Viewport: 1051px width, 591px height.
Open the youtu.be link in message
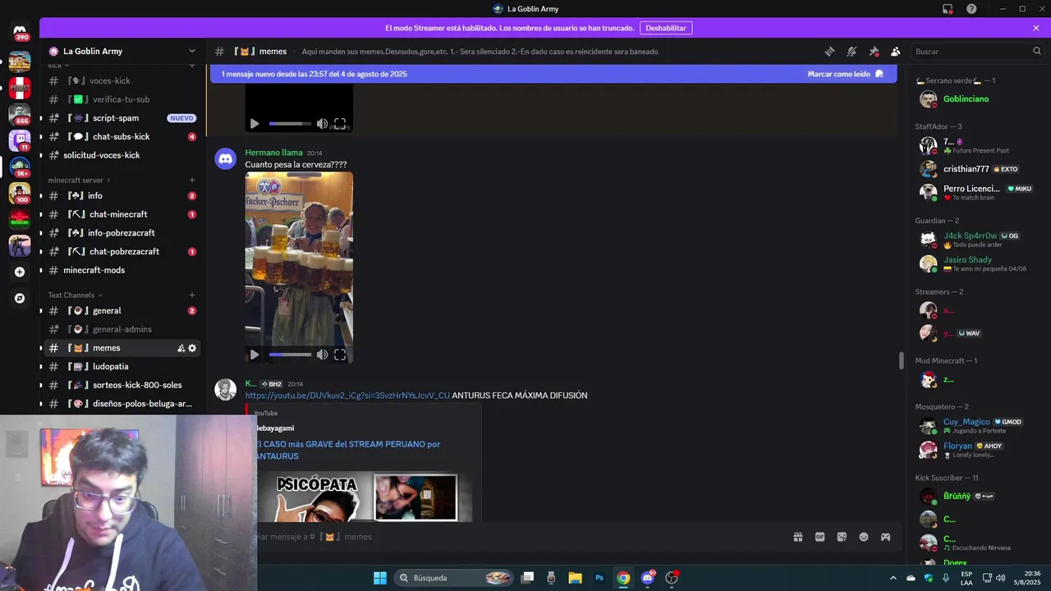point(347,396)
